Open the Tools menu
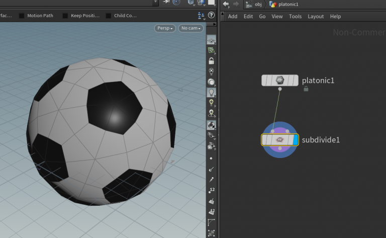 [295, 17]
